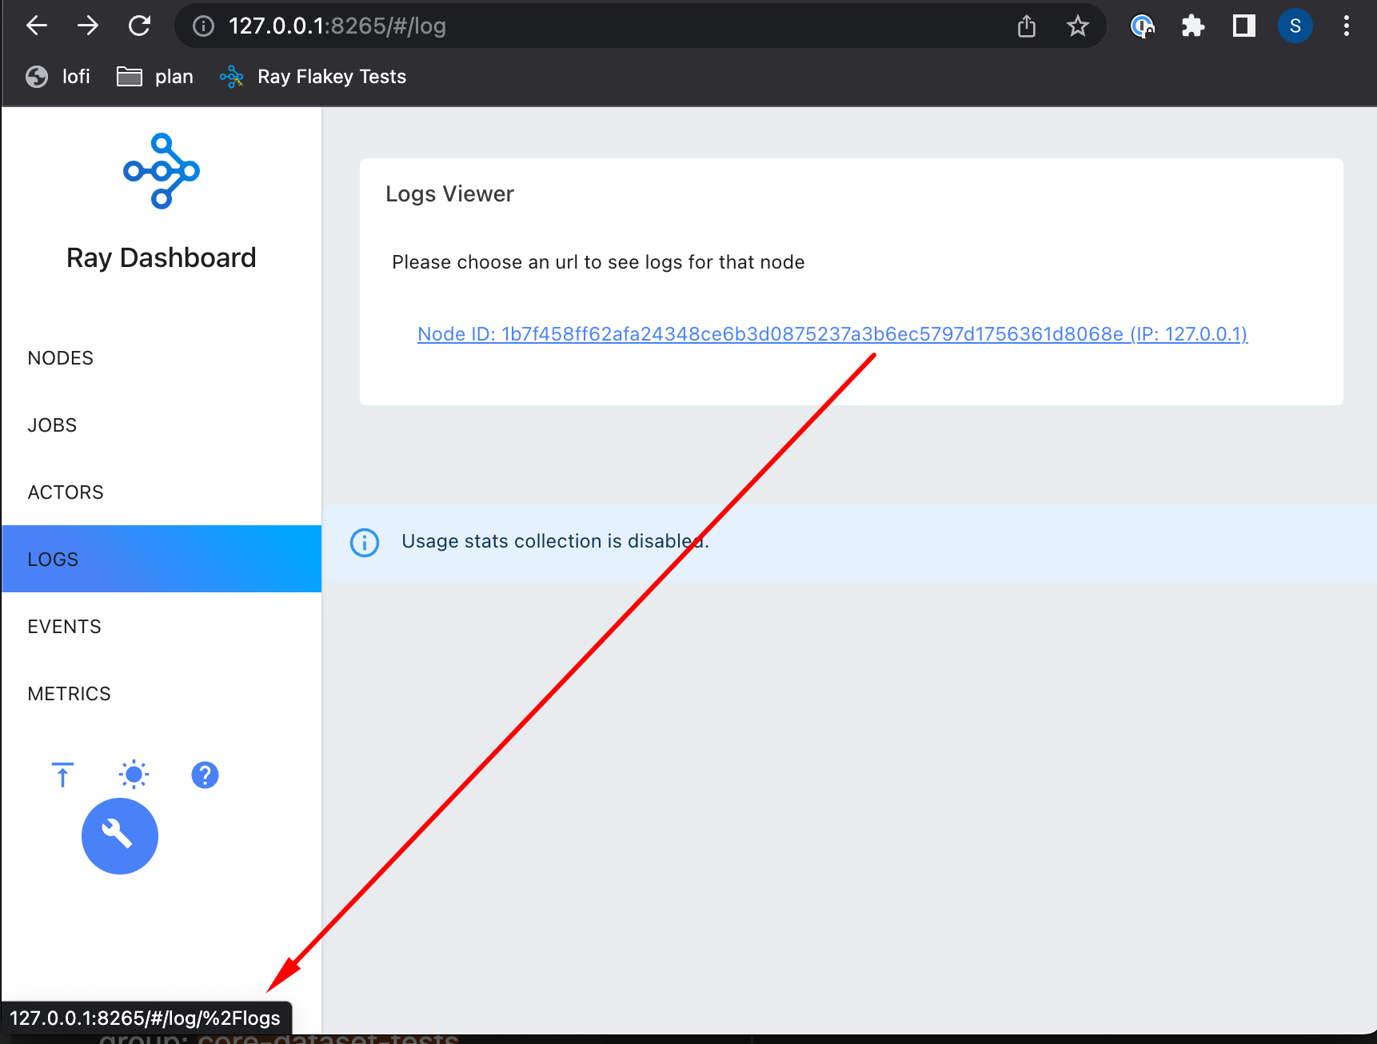Open the Extensions puzzle icon
Screen dimensions: 1377x1044
[x=1193, y=26]
